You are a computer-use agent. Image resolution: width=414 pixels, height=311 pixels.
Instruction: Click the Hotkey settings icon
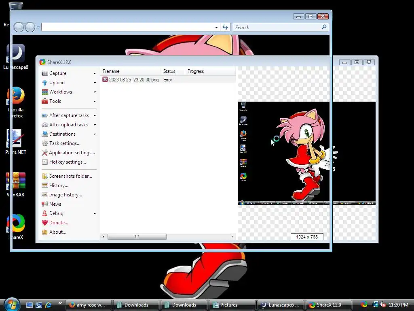(44, 162)
